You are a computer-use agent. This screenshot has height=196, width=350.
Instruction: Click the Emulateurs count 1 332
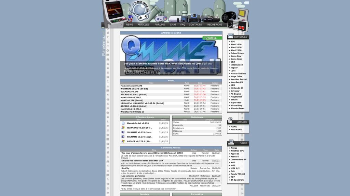(x=218, y=128)
